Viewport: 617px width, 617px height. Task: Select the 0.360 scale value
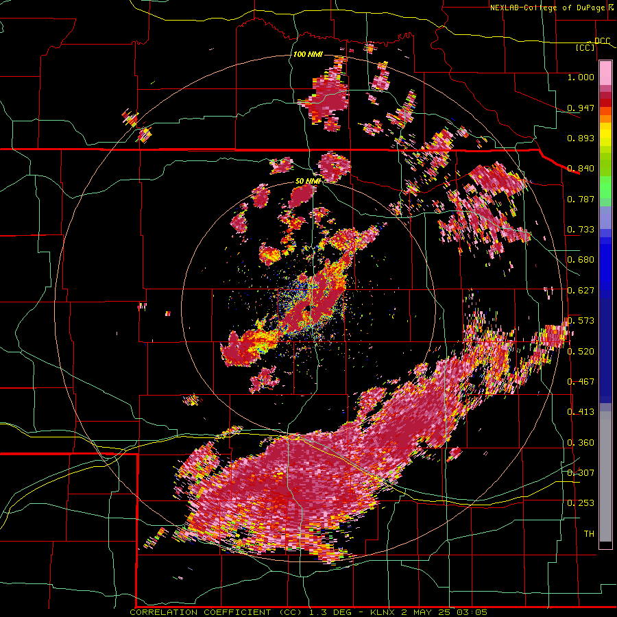(581, 443)
